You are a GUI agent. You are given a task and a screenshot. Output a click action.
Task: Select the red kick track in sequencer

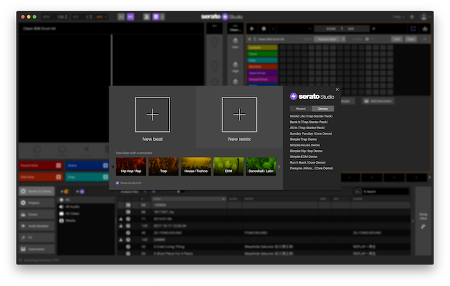coord(262,67)
